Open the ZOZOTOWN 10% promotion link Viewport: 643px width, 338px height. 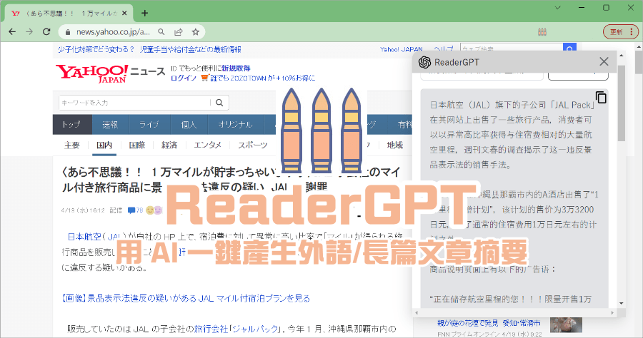click(257, 78)
